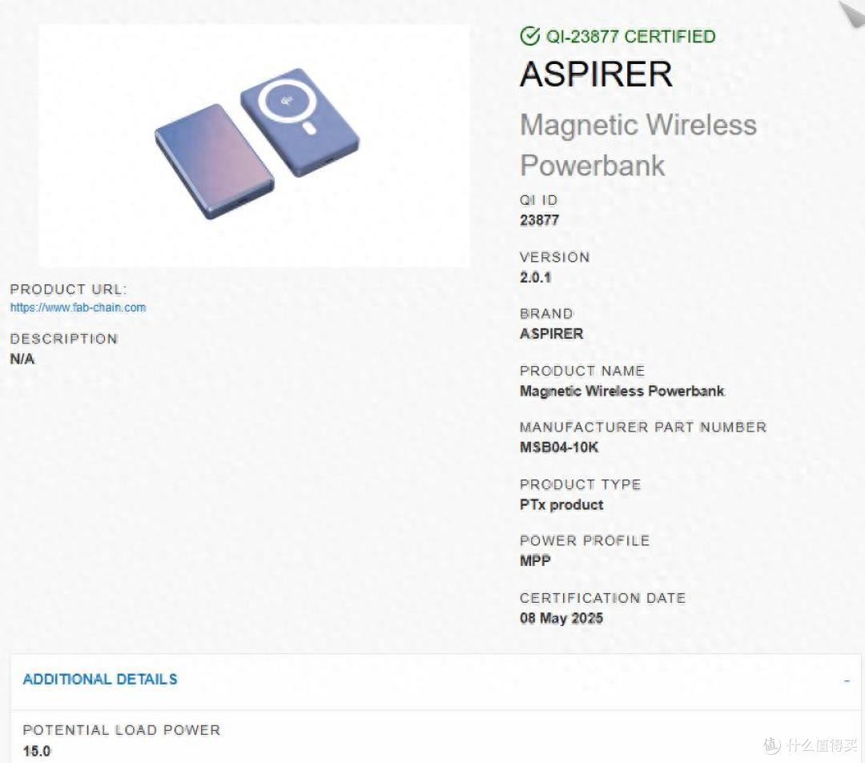Click the Magnetic Wireless Powerbank heading
865x763 pixels.
click(x=638, y=145)
